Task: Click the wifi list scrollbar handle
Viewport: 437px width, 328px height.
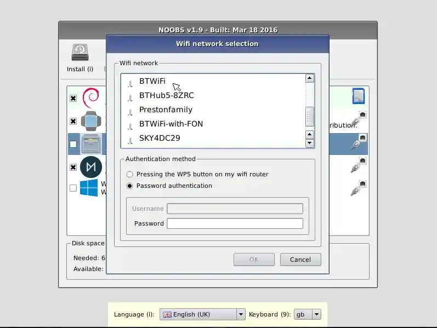Action: (x=310, y=117)
